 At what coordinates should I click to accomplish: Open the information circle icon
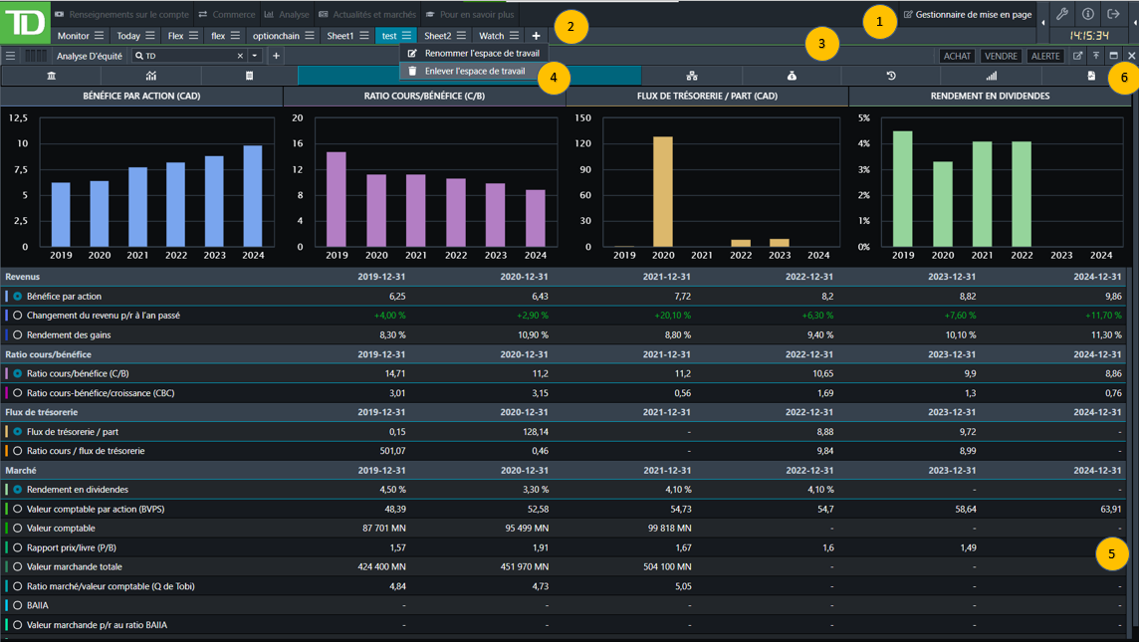tap(1088, 15)
